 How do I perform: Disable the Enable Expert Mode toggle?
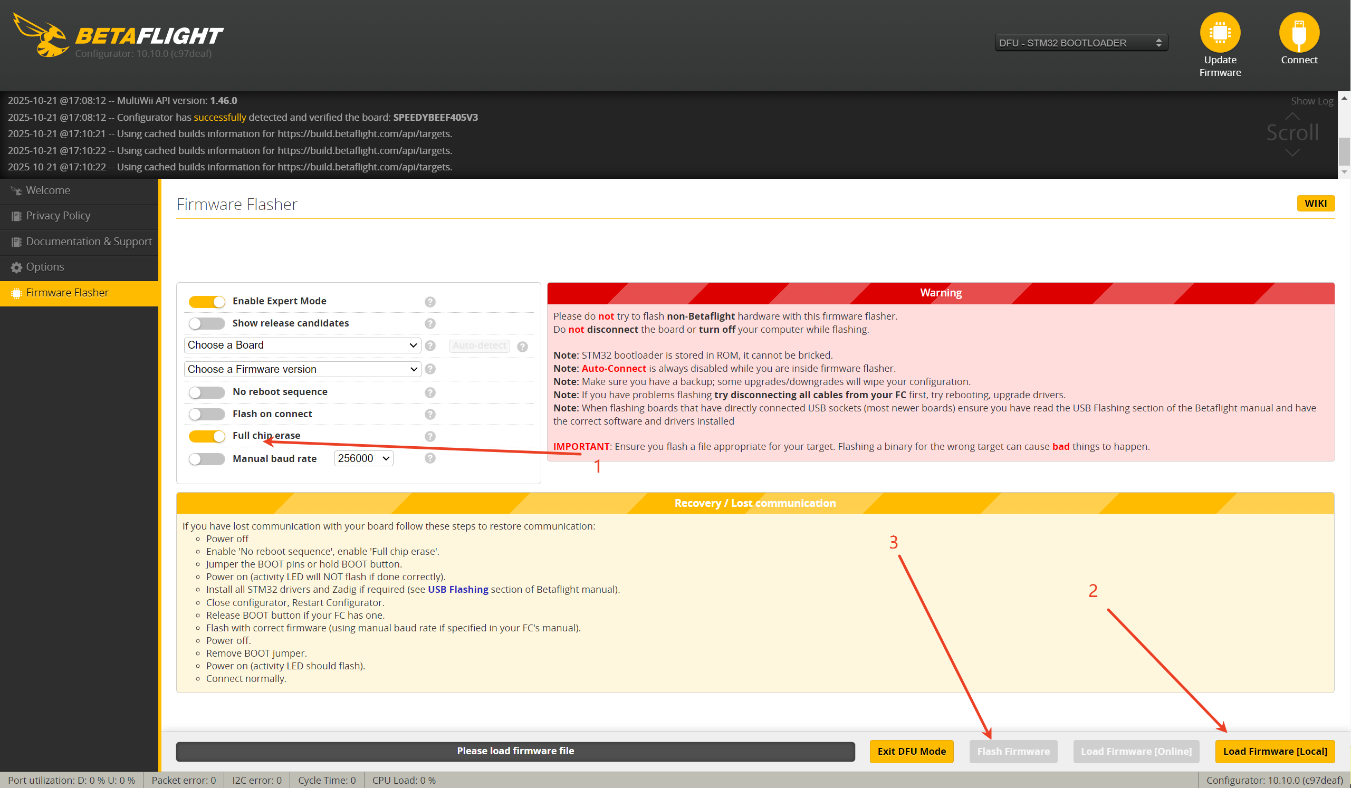[207, 302]
